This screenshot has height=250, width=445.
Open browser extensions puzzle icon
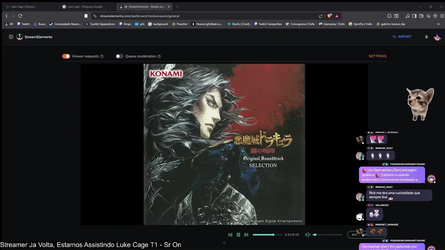389,16
